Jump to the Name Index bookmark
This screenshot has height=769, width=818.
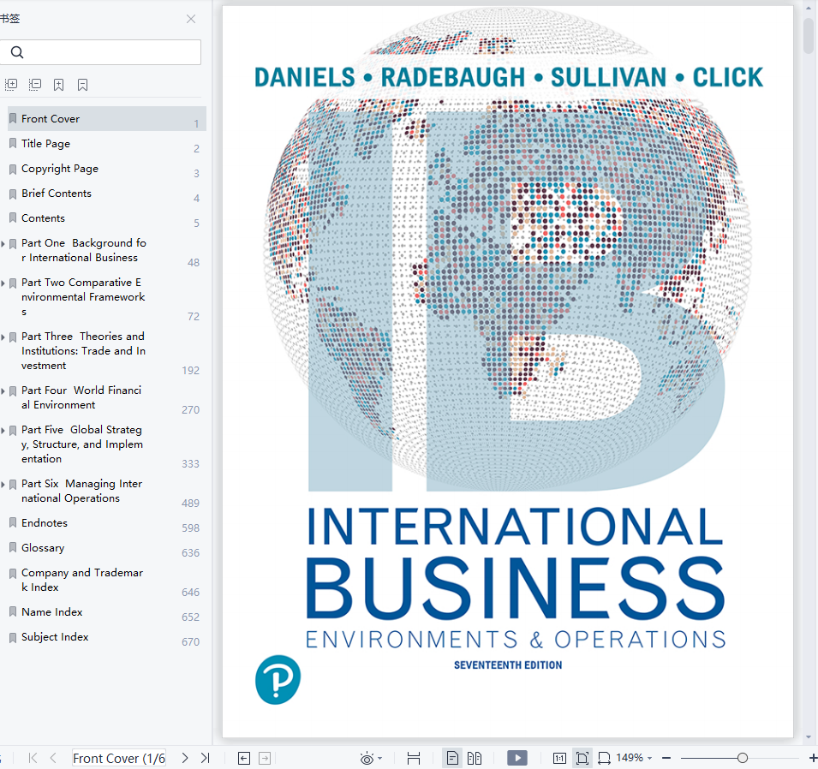52,612
